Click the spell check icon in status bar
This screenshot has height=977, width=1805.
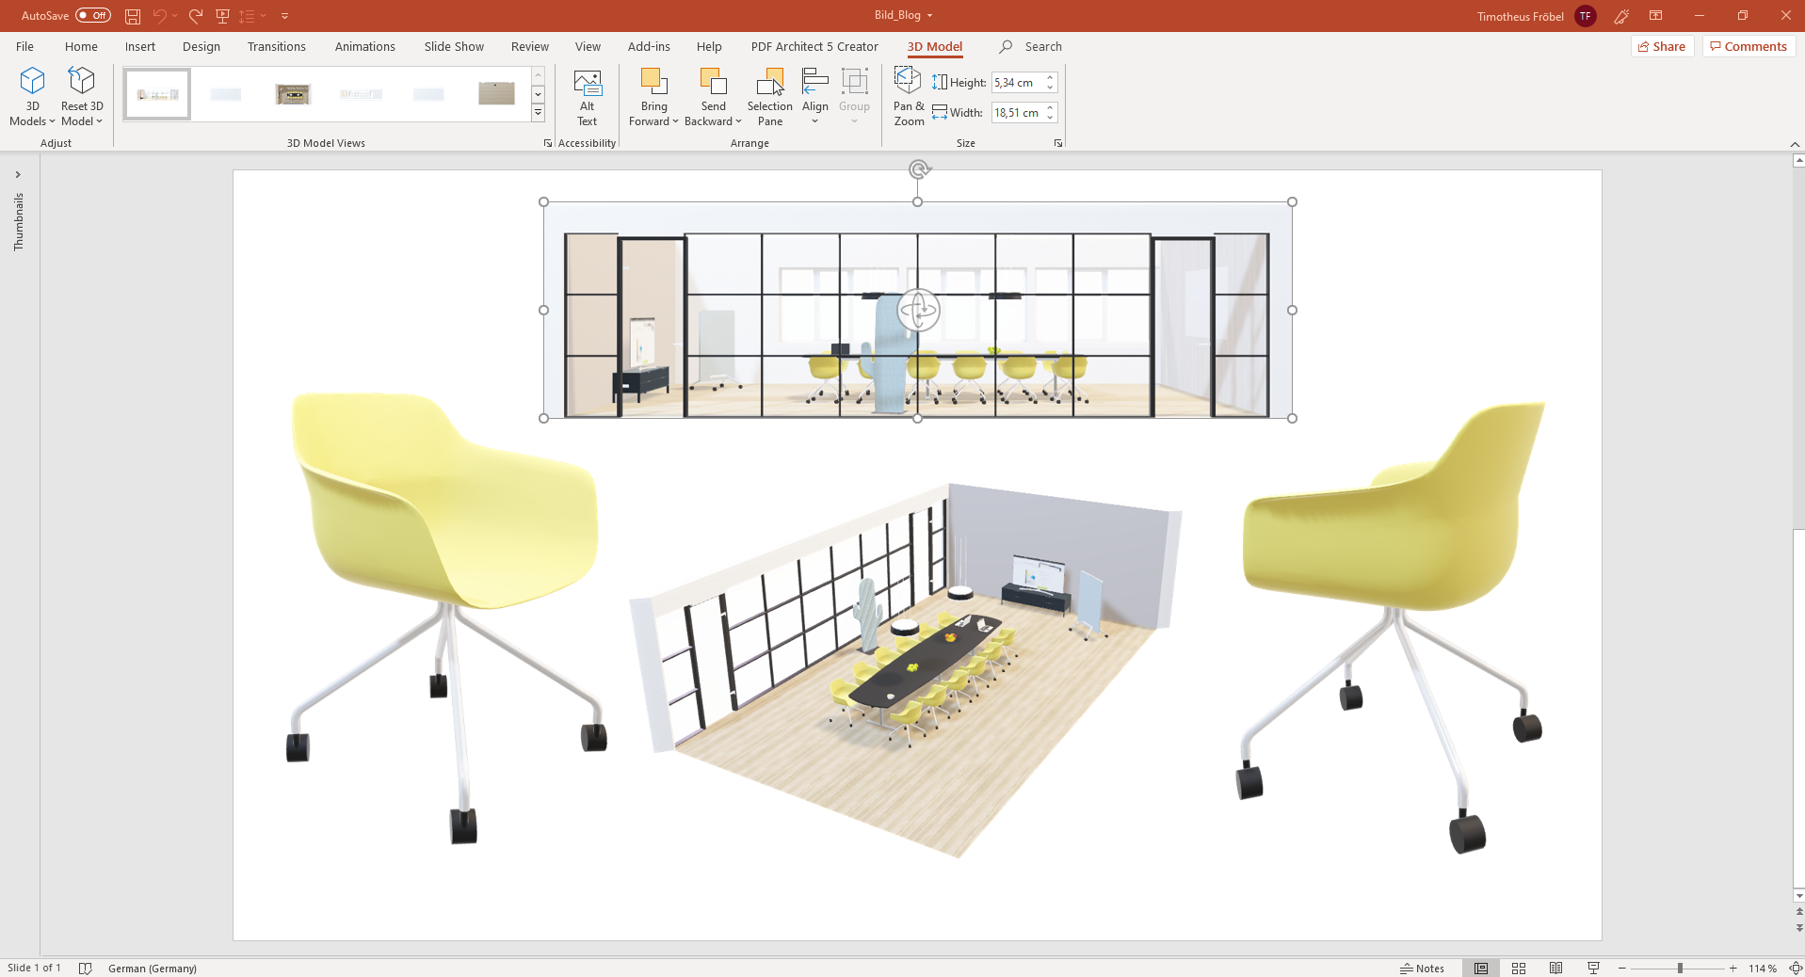[86, 968]
